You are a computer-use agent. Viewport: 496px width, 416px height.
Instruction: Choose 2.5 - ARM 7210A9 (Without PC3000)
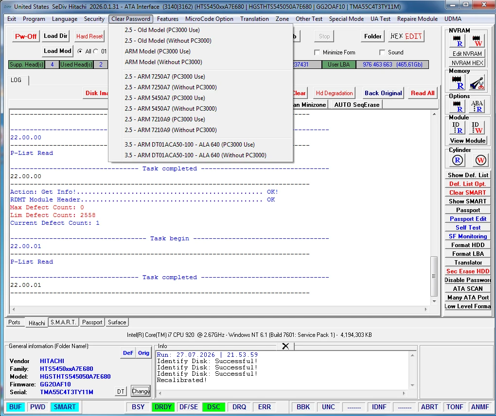click(200, 130)
